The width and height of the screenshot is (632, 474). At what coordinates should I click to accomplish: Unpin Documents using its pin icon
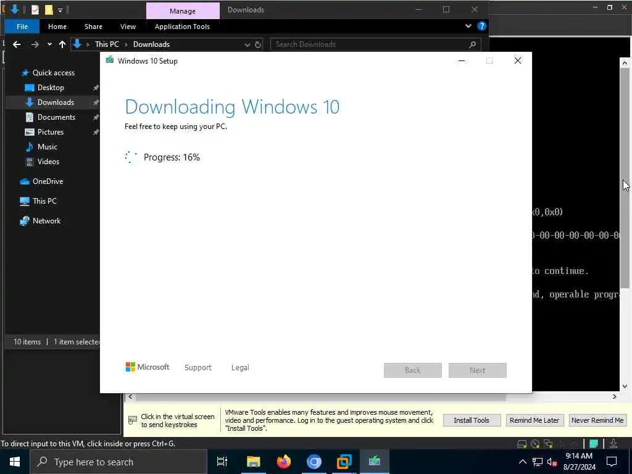click(96, 118)
